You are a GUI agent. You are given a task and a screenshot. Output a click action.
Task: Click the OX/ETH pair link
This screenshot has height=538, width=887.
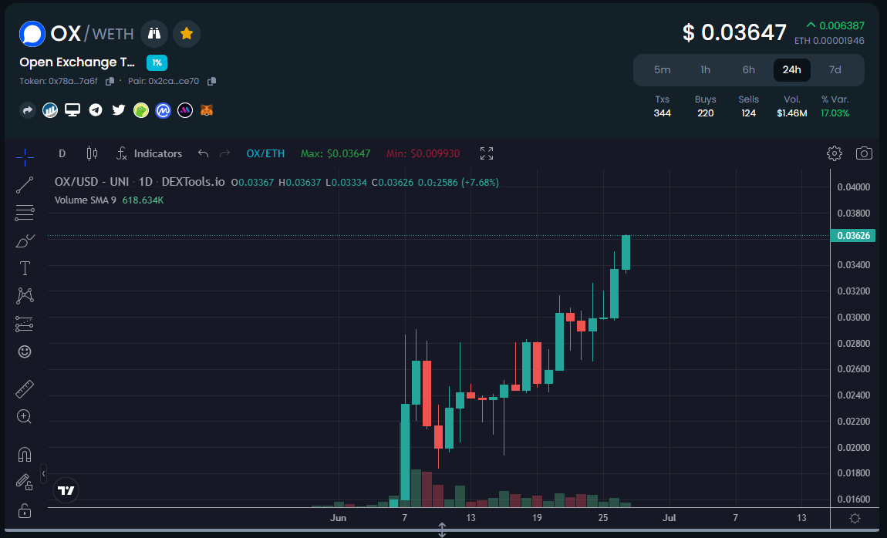click(265, 153)
